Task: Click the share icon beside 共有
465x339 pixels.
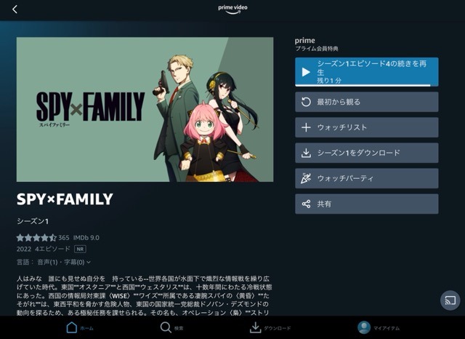Action: tap(306, 204)
